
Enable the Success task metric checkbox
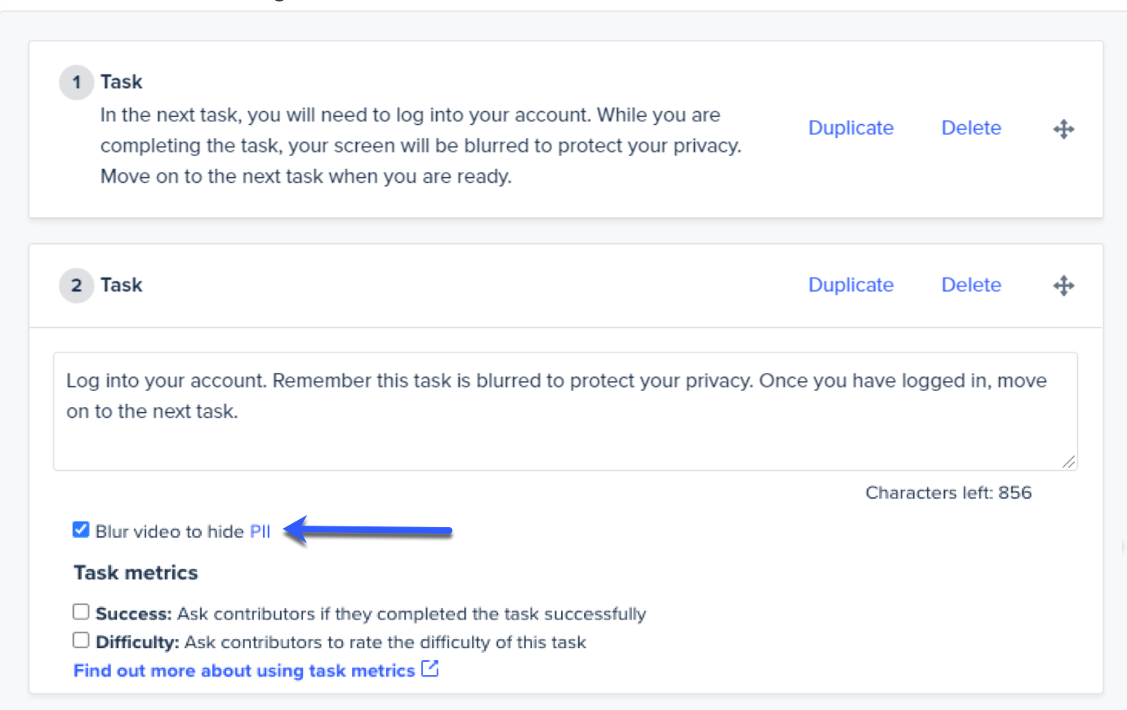tap(80, 612)
